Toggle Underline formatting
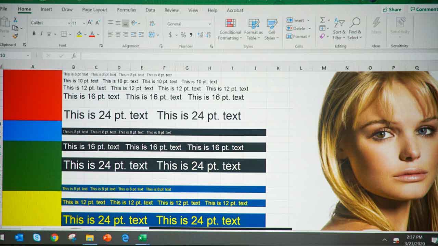Viewport: 438px width, 246px height. 49,34
